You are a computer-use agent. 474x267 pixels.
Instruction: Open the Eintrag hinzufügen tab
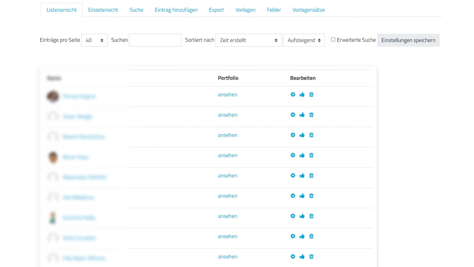pyautogui.click(x=176, y=10)
